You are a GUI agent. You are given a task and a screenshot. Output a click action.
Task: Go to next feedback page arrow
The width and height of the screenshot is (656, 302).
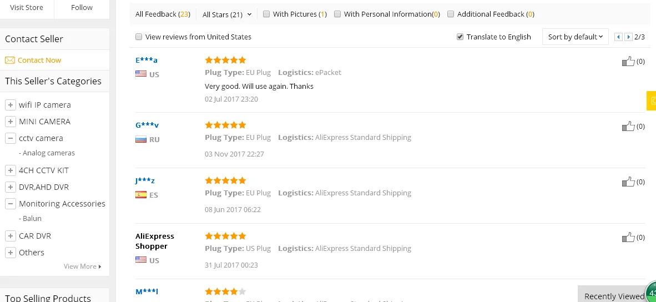point(628,37)
